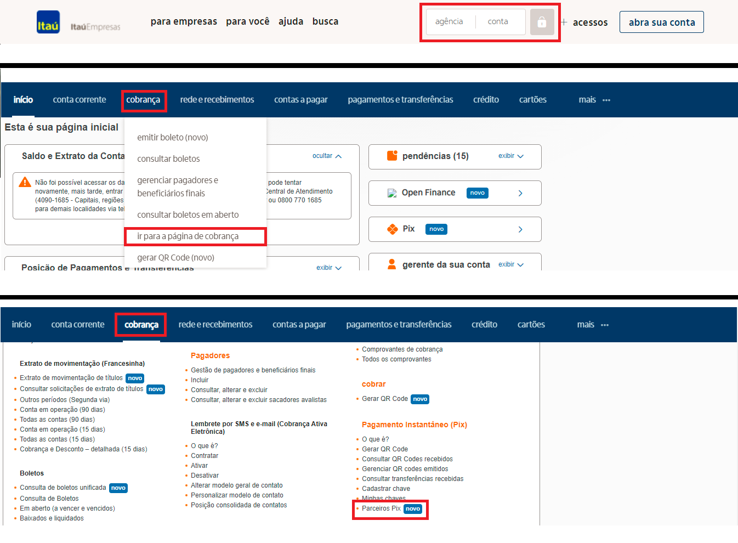Click Desativar under Lembrete por SMS

click(x=205, y=476)
